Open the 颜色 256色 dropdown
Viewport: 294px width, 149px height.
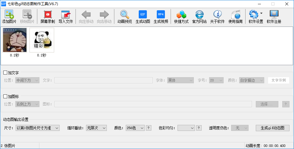135,128
